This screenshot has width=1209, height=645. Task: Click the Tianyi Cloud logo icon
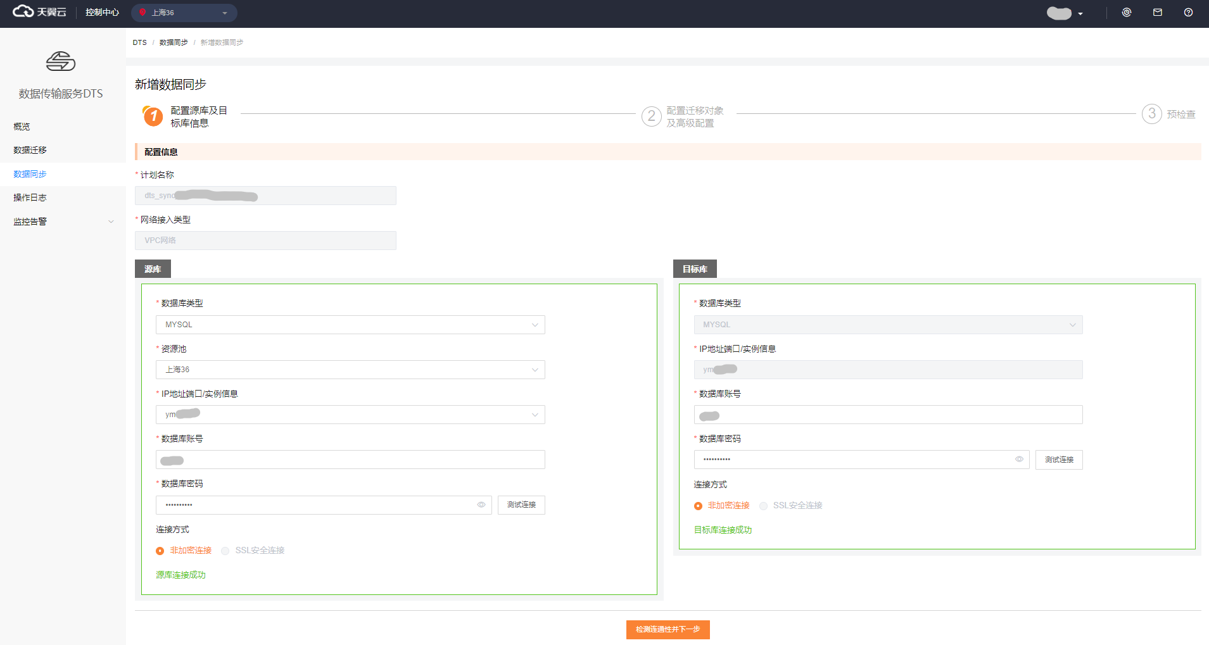click(x=23, y=11)
